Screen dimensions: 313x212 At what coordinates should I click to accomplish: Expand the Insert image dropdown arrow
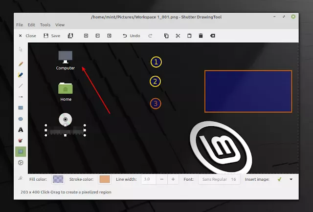tap(291, 179)
